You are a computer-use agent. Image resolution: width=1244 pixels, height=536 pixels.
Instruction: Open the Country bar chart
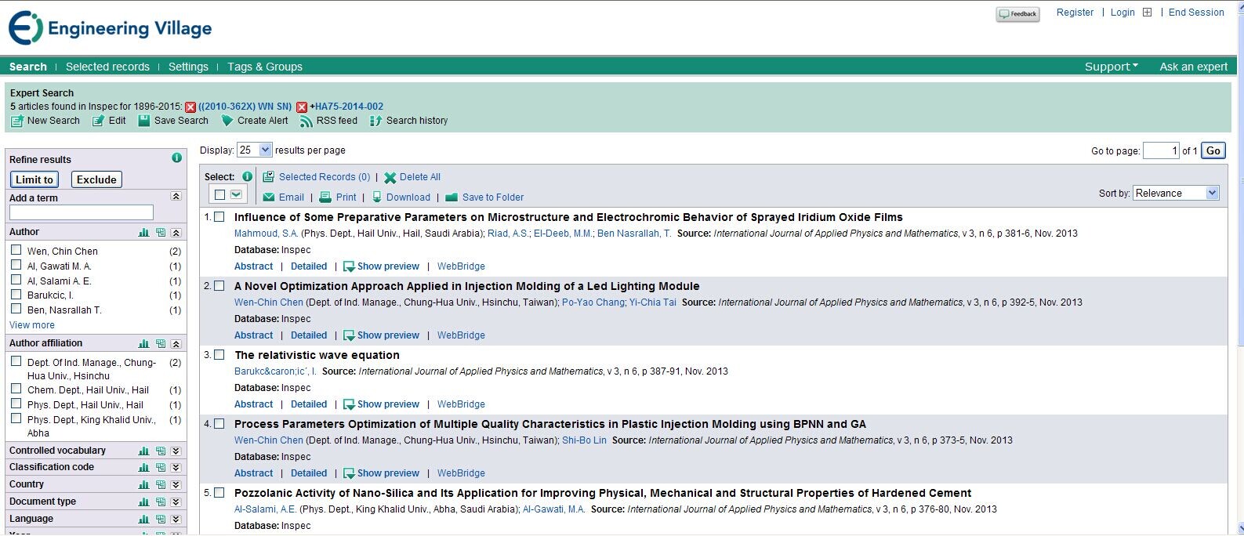144,485
